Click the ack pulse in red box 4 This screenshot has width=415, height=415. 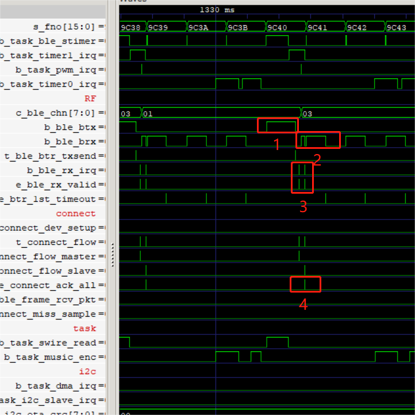[x=305, y=284]
